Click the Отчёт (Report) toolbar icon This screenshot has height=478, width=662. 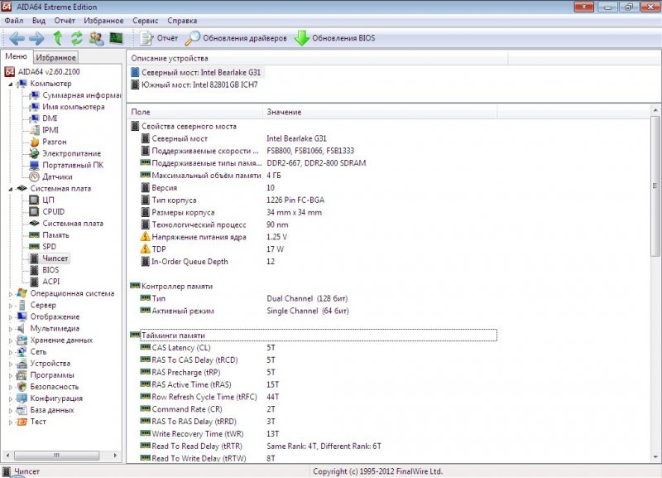(147, 38)
